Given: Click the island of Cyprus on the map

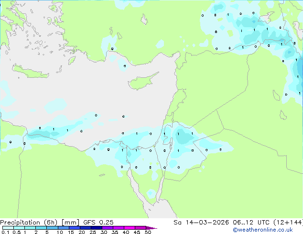Looking at the screenshot, I should [142, 82].
